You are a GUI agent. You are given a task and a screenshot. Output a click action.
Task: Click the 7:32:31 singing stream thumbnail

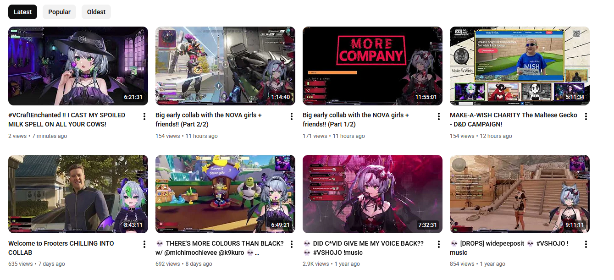click(x=372, y=194)
